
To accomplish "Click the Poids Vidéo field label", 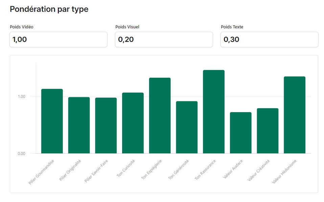I will pos(22,27).
